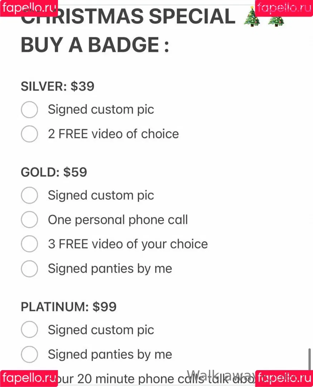Click the Walk away overlay text
This screenshot has height=387, width=313.
(221, 376)
